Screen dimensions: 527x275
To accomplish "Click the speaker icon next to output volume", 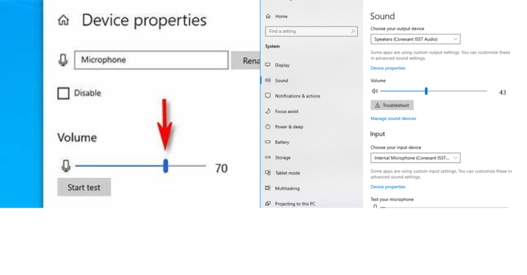I will 375,91.
